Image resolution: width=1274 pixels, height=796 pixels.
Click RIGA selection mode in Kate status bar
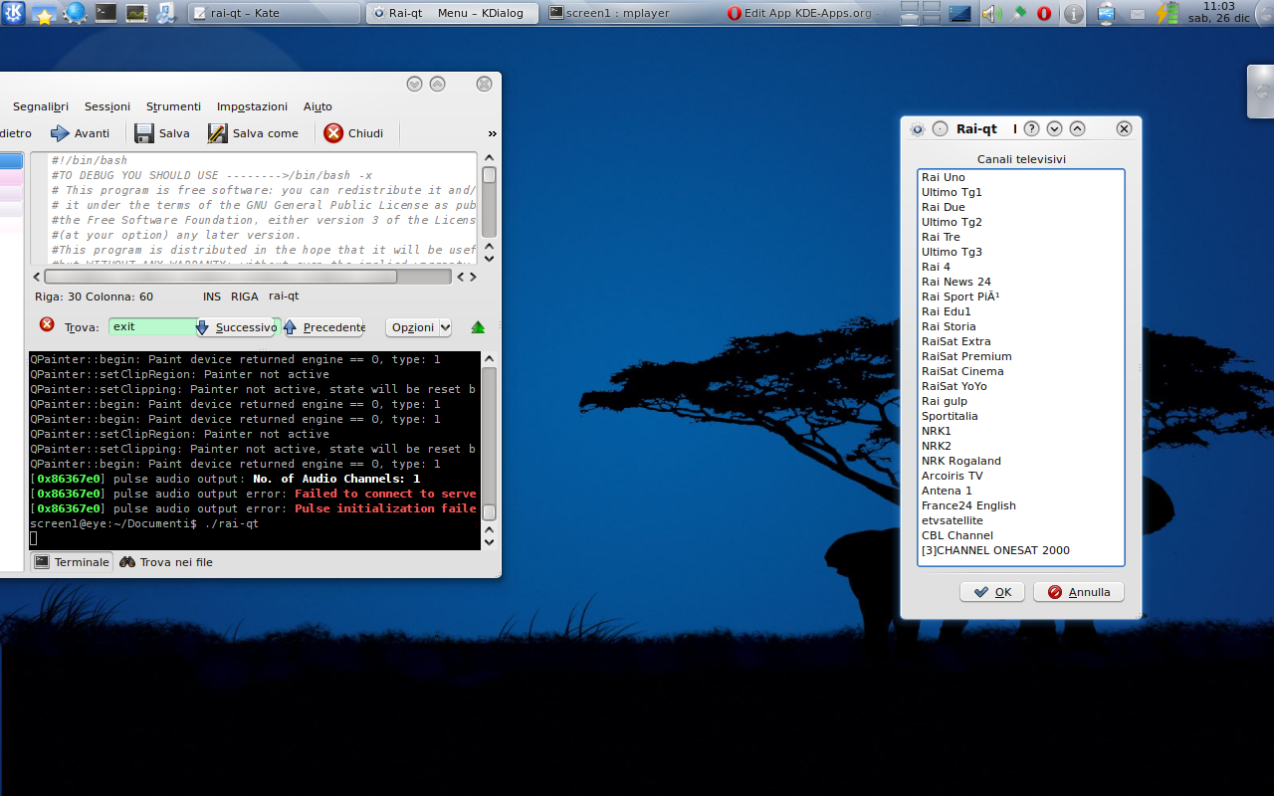point(245,297)
